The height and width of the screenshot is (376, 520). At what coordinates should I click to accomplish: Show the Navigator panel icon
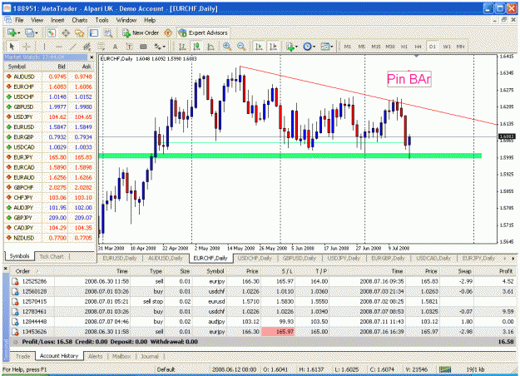80,32
